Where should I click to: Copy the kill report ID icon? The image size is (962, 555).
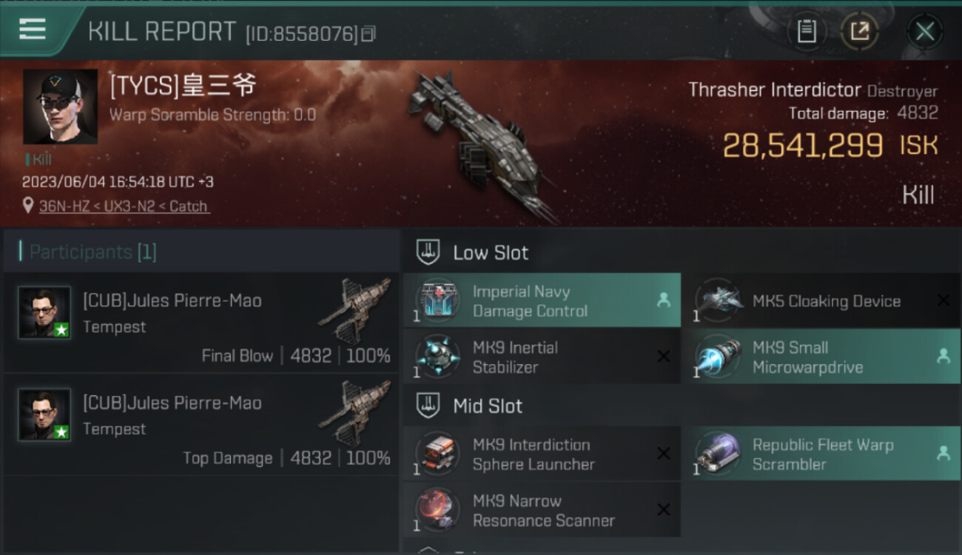(x=369, y=33)
